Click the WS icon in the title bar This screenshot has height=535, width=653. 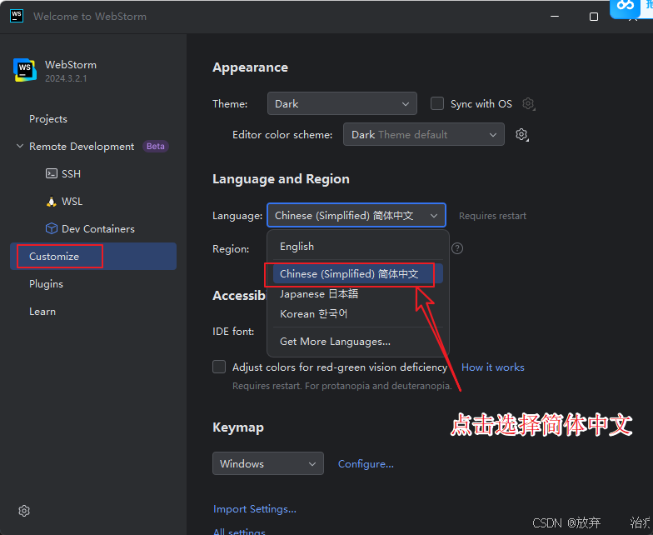pos(17,17)
